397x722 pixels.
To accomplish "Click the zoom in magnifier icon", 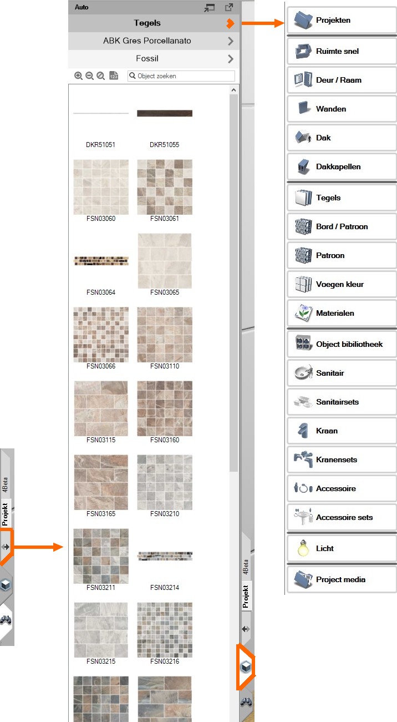I will (78, 76).
